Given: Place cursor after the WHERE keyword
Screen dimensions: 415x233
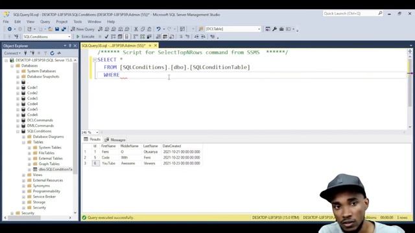Looking at the screenshot, I should tap(120, 75).
